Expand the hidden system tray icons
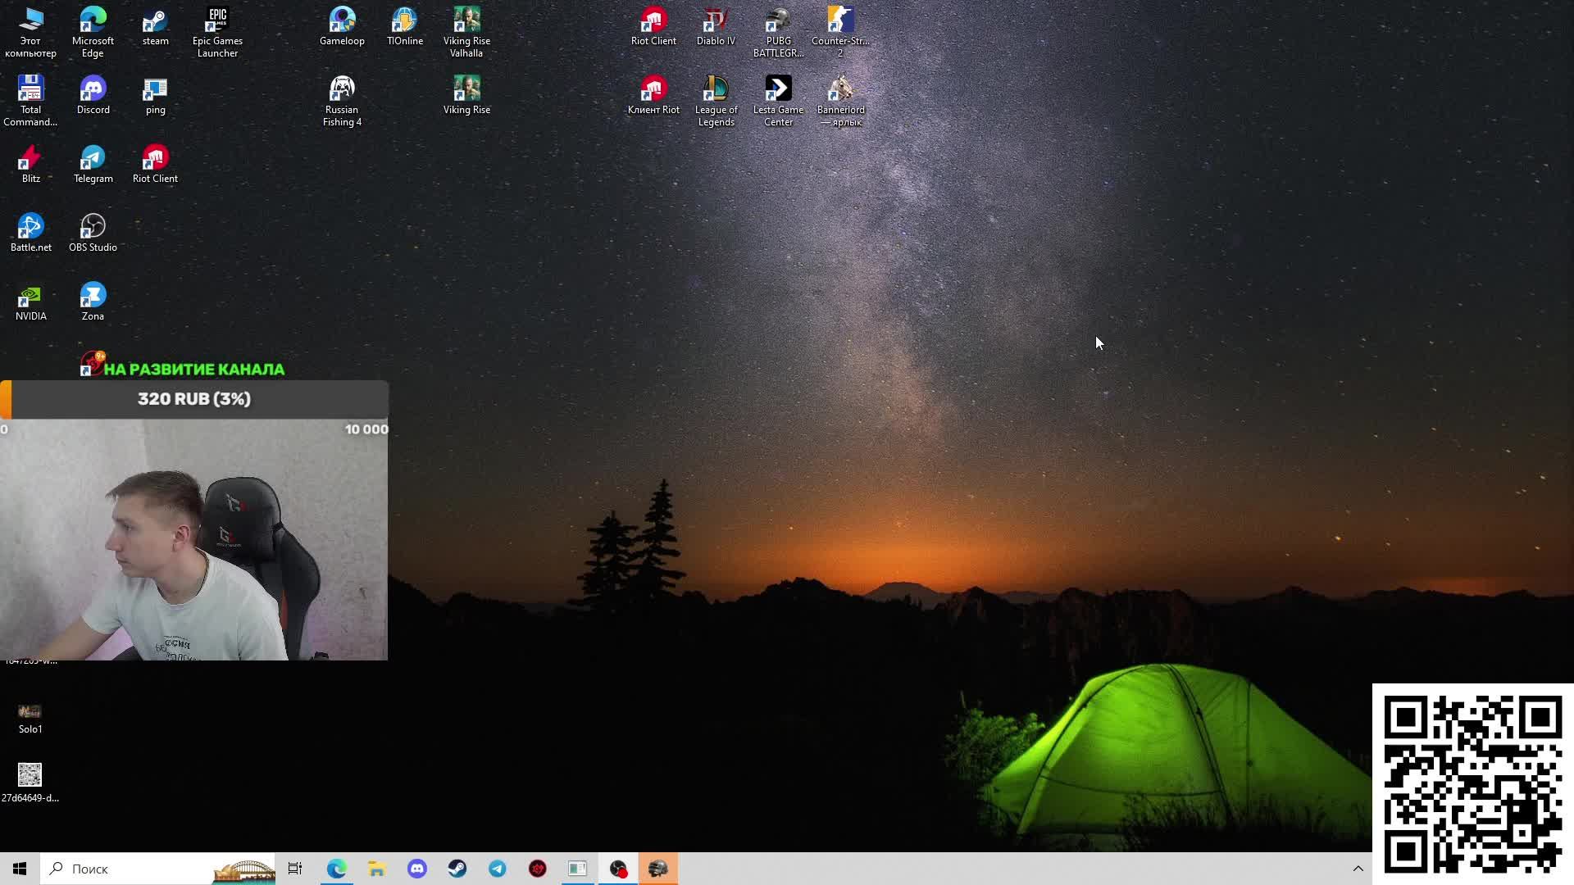 click(x=1358, y=869)
